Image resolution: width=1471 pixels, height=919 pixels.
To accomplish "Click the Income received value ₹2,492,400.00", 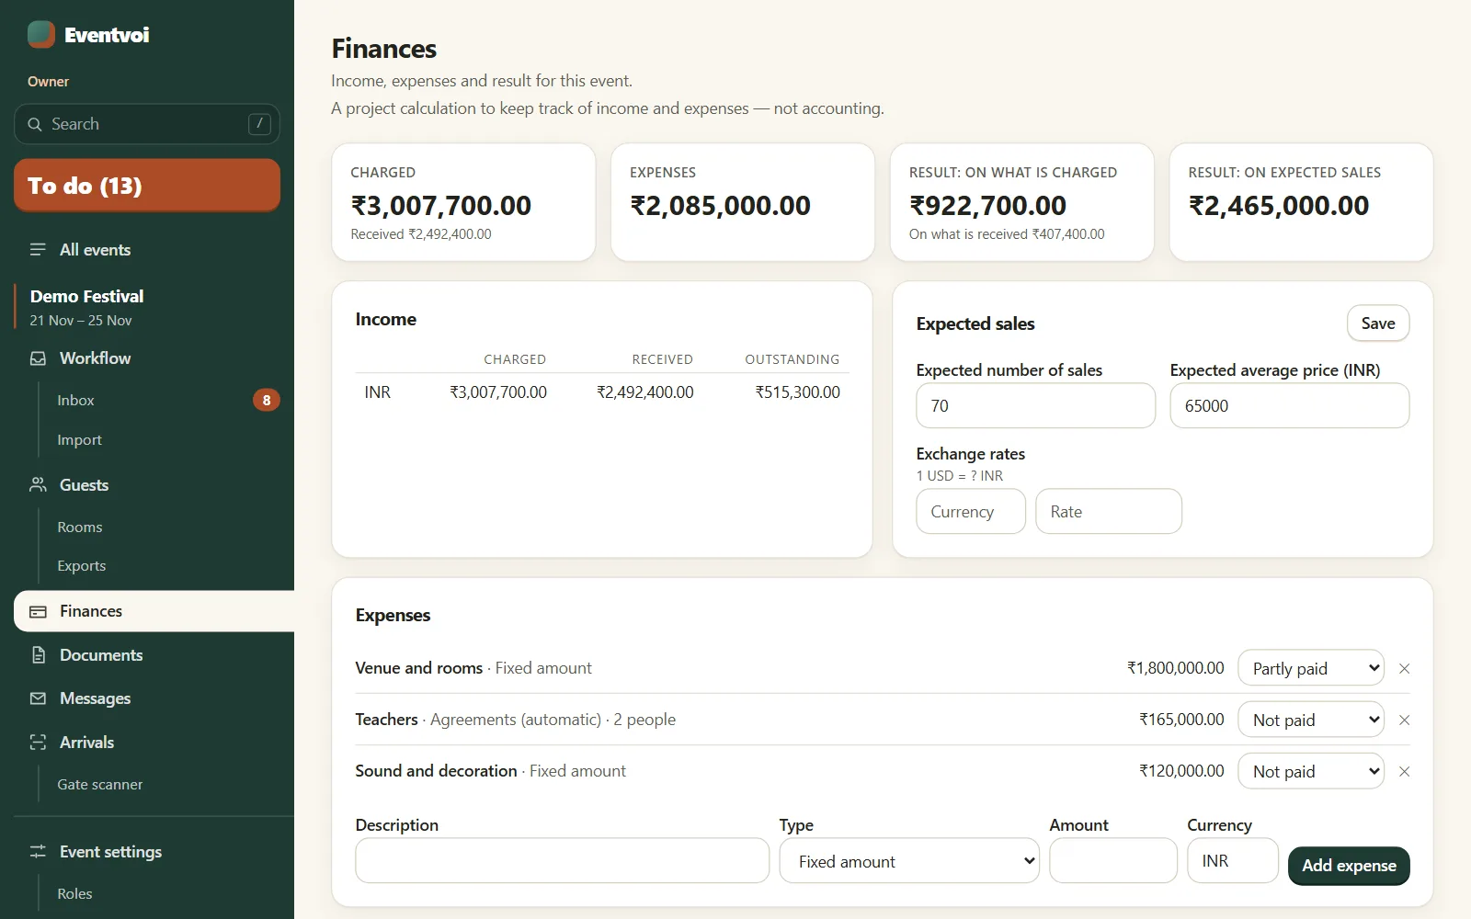I will click(644, 392).
